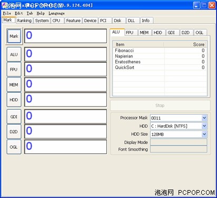Screen dimensions: 217x198
Task: Click the total Mark score box
Action: [x=65, y=36]
